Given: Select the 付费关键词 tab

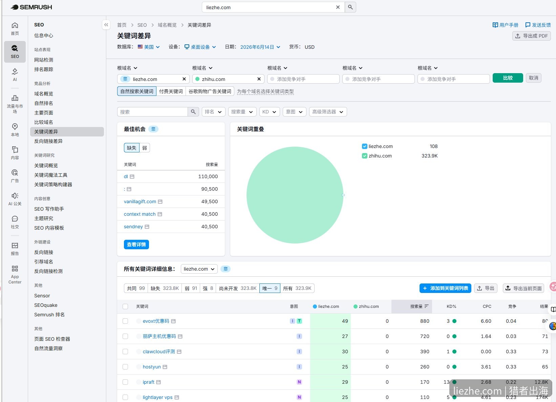Looking at the screenshot, I should pos(171,91).
